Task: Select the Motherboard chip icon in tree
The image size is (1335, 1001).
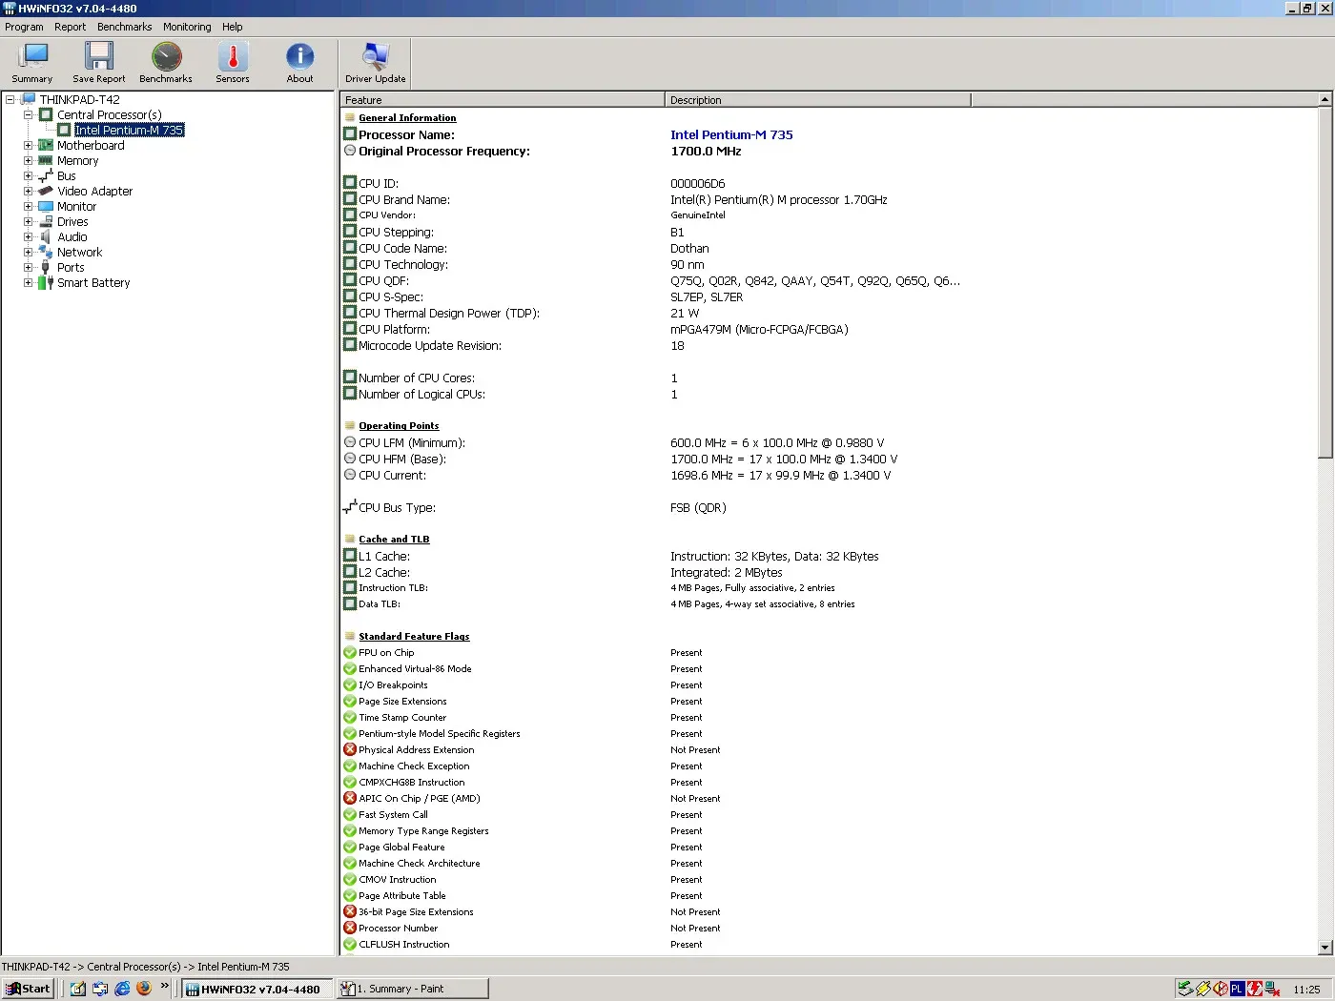Action: 46,146
